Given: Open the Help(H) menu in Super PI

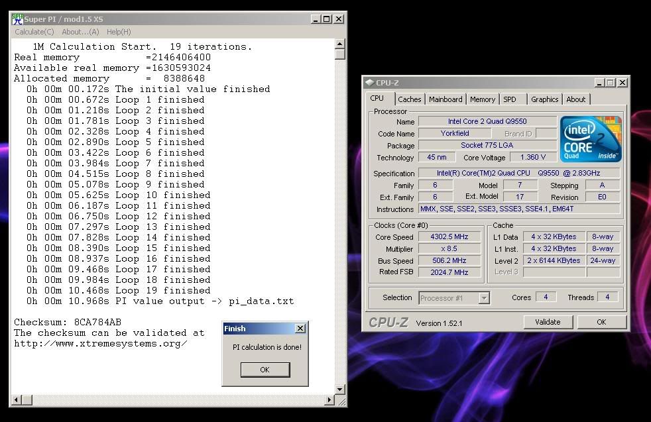Looking at the screenshot, I should pos(119,32).
